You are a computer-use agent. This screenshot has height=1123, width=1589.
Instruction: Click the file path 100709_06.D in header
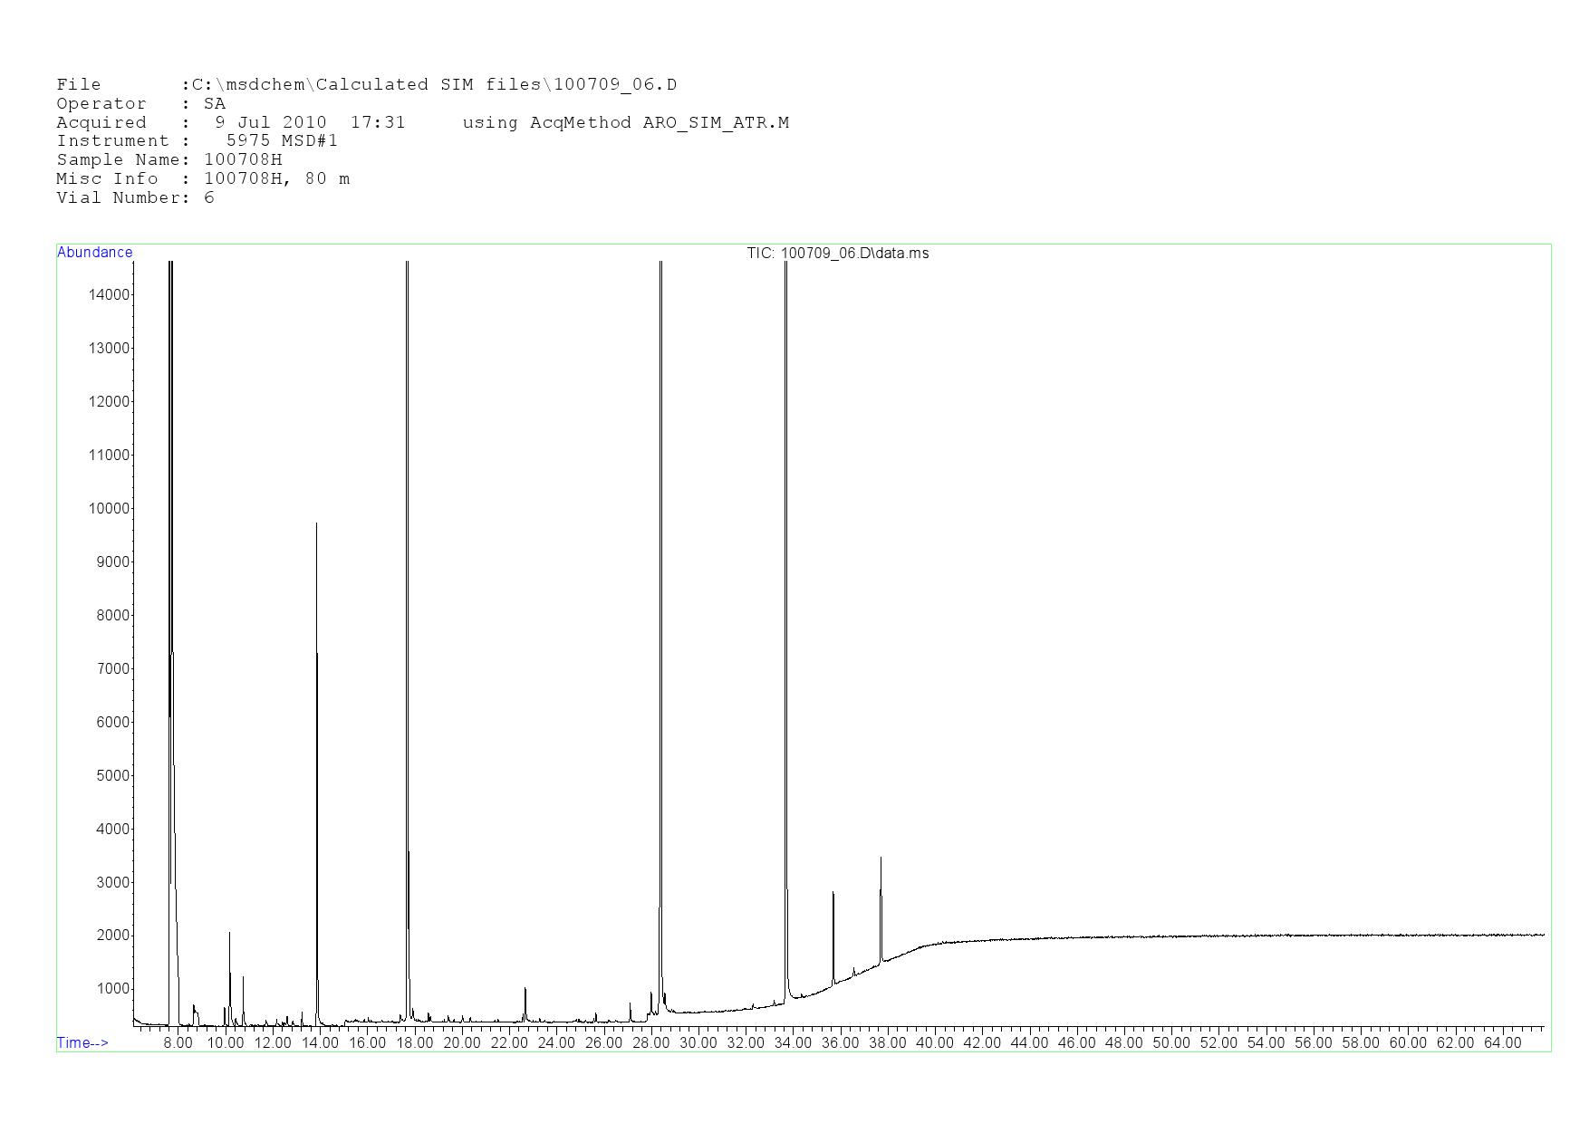pyautogui.click(x=615, y=84)
